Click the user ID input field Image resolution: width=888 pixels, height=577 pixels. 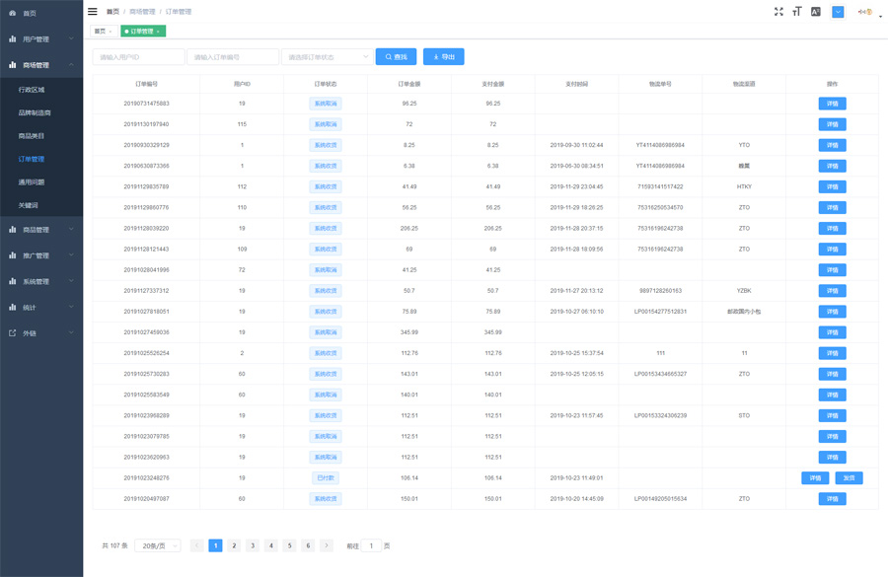pos(138,57)
